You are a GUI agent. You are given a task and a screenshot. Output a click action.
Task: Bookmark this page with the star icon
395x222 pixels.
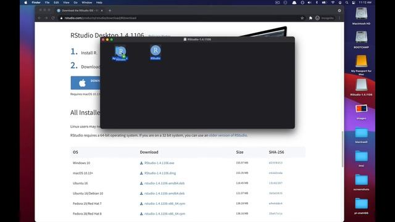[302, 18]
